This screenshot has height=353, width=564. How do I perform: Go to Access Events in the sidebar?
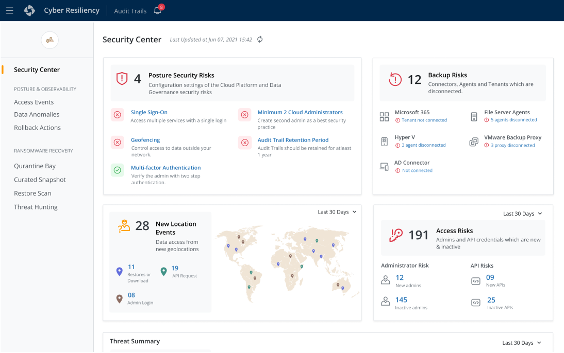pos(34,102)
